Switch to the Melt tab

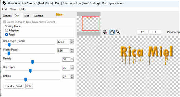click(x=27, y=16)
